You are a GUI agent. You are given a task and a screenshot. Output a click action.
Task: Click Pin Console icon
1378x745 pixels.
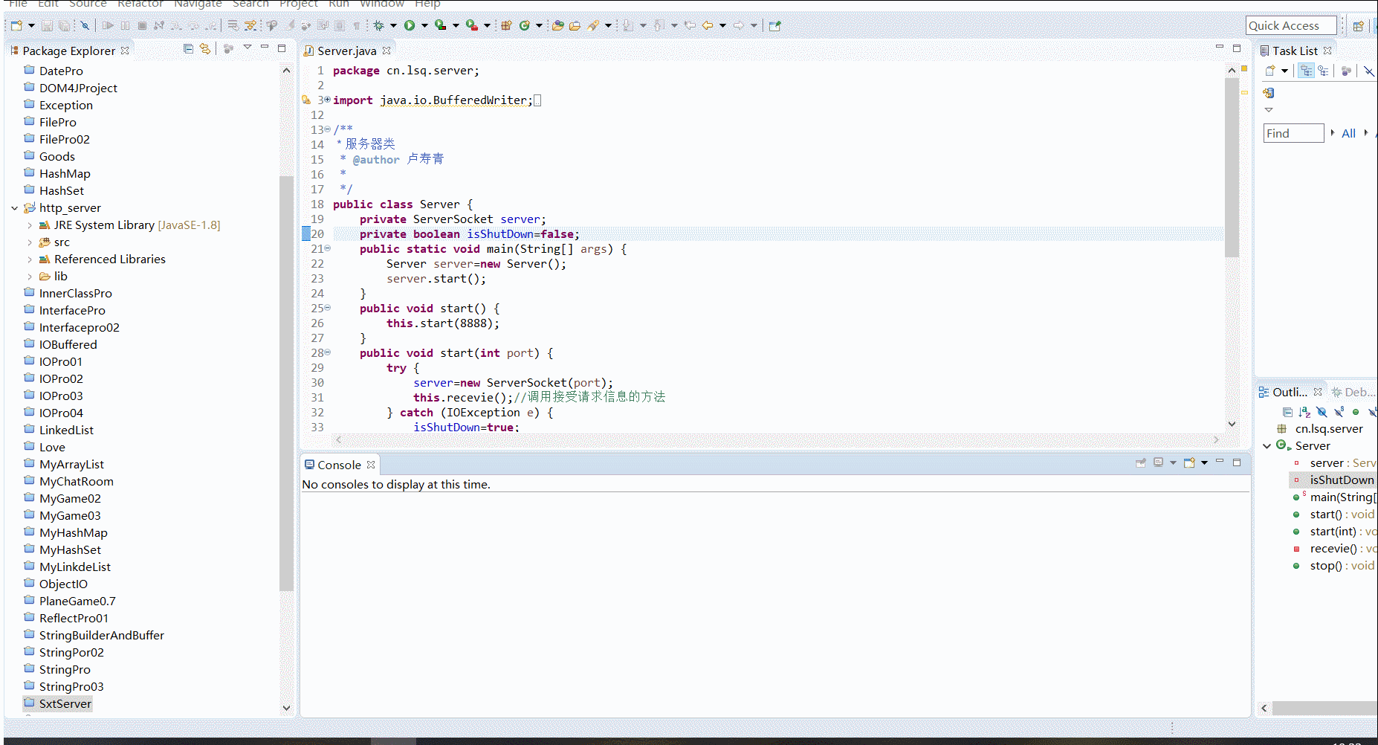1141,462
